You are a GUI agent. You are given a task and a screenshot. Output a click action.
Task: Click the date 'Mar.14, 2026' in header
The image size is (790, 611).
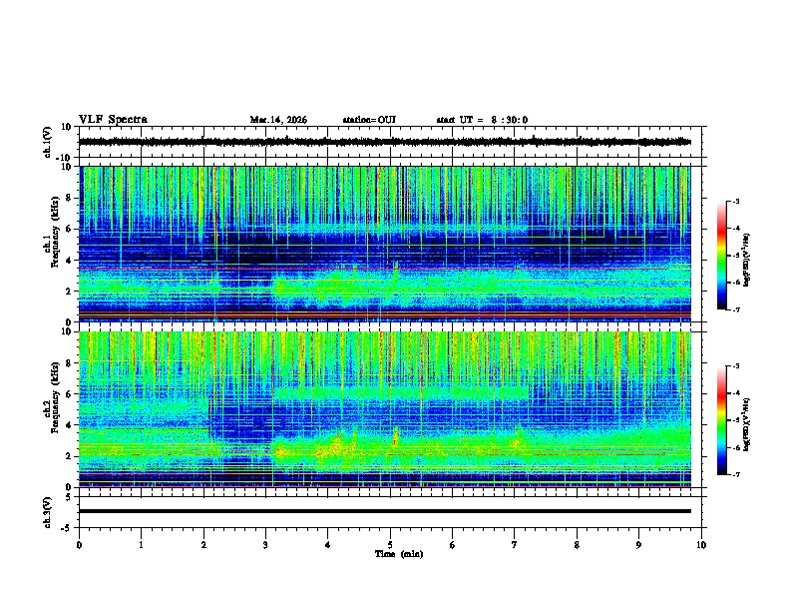(x=278, y=120)
